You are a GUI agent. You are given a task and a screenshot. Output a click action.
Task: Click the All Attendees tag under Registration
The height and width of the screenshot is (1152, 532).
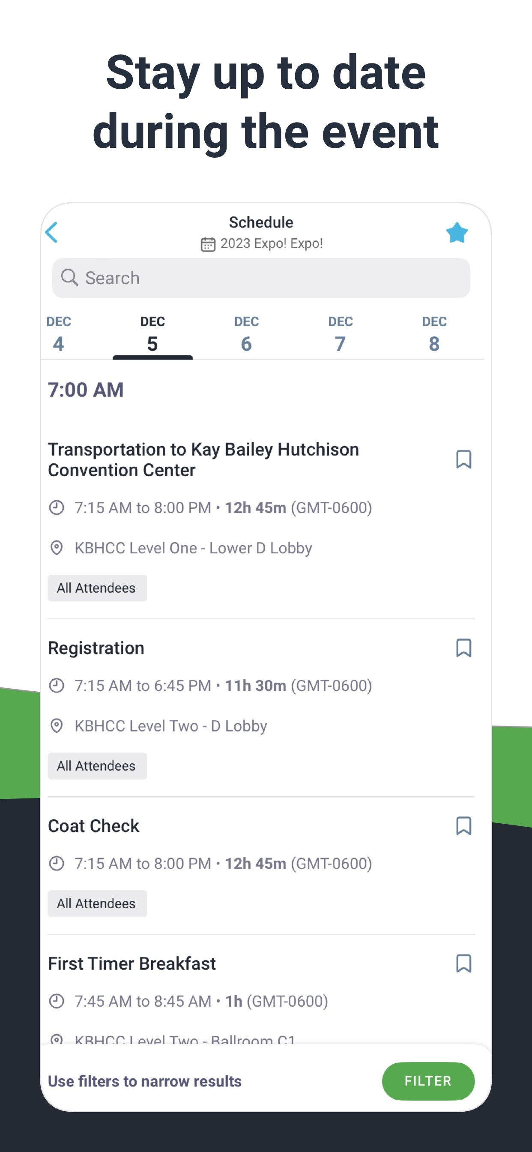[x=98, y=766]
